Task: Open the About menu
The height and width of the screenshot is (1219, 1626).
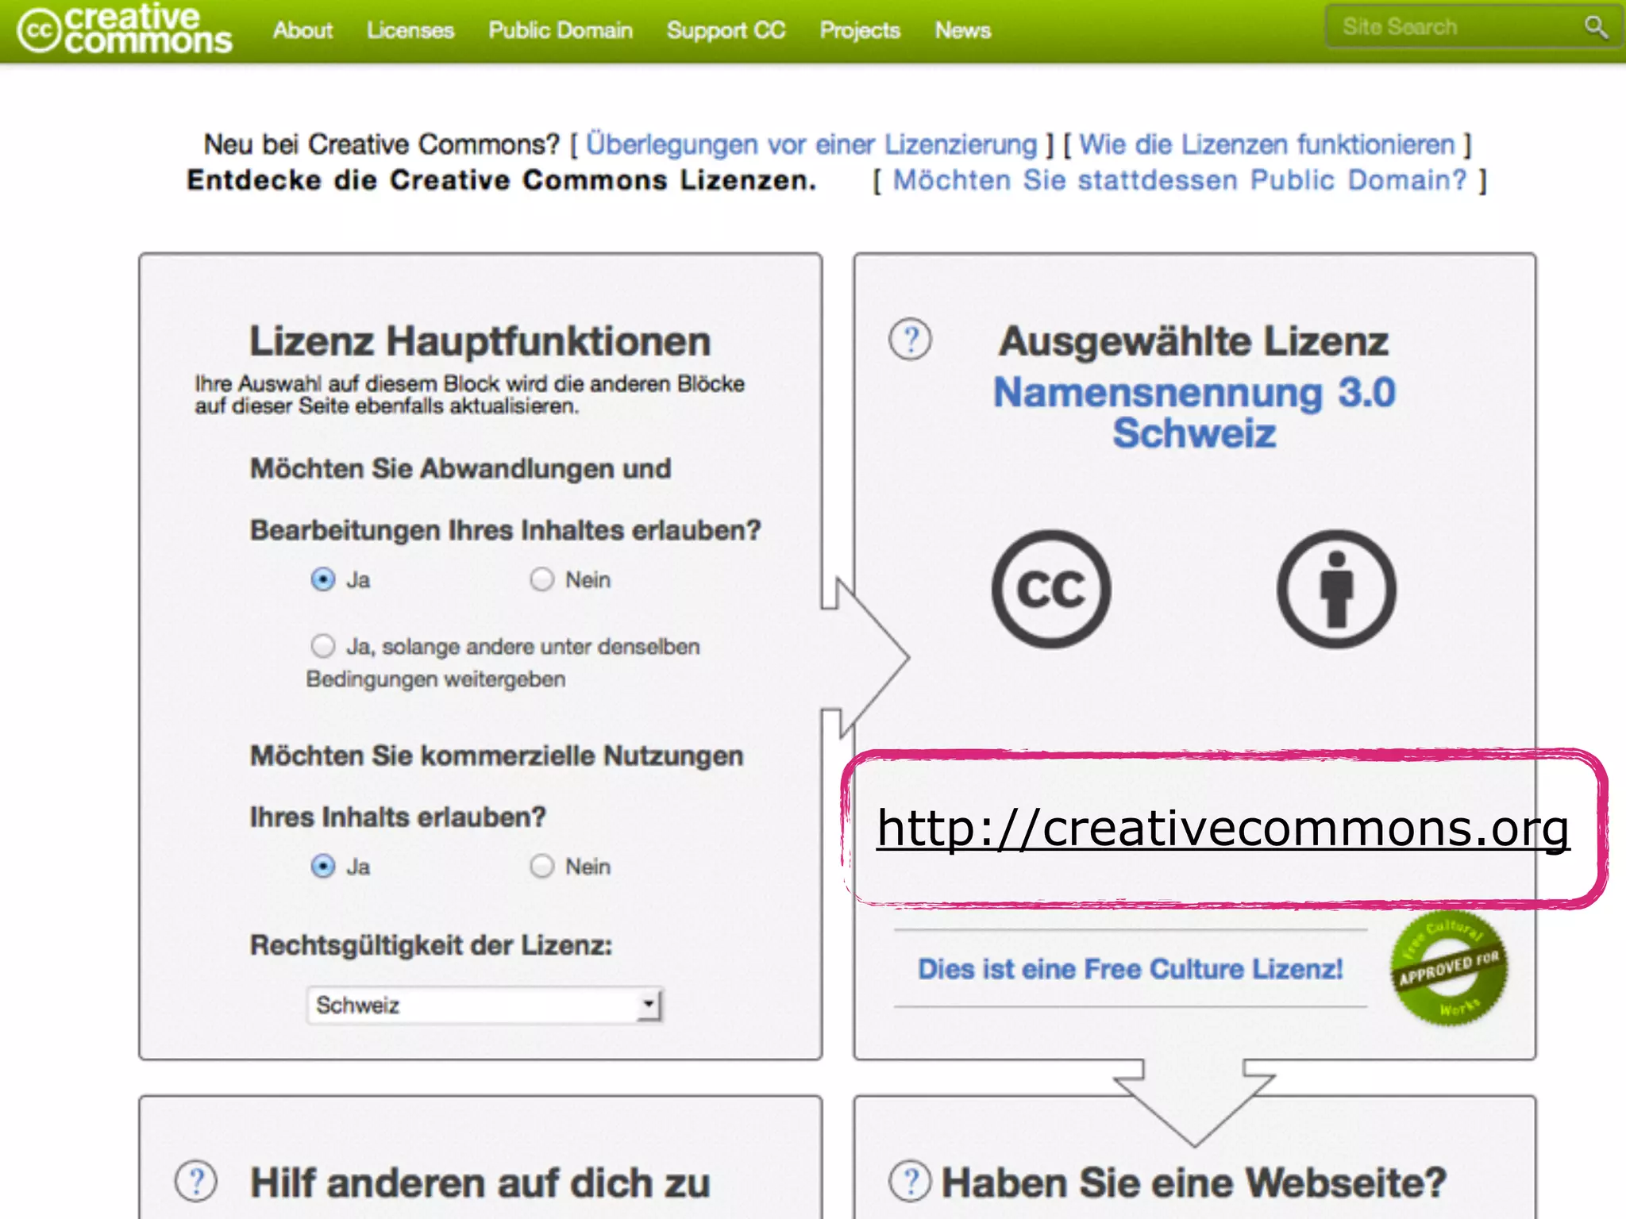Action: tap(302, 30)
